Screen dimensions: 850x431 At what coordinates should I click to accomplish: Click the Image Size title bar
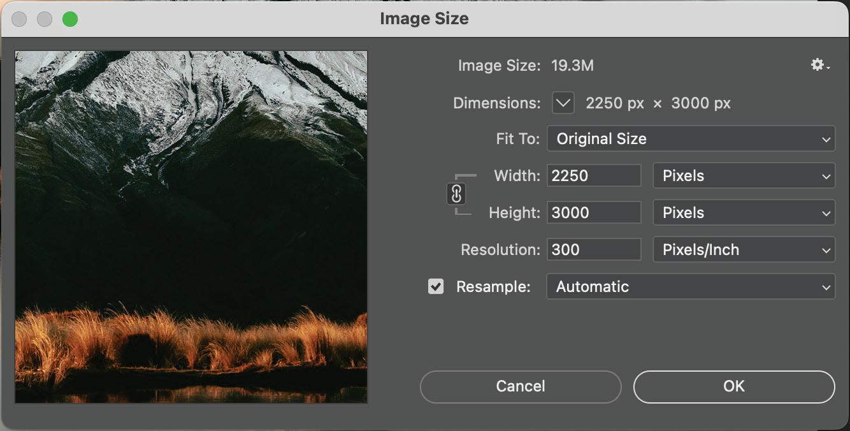424,19
